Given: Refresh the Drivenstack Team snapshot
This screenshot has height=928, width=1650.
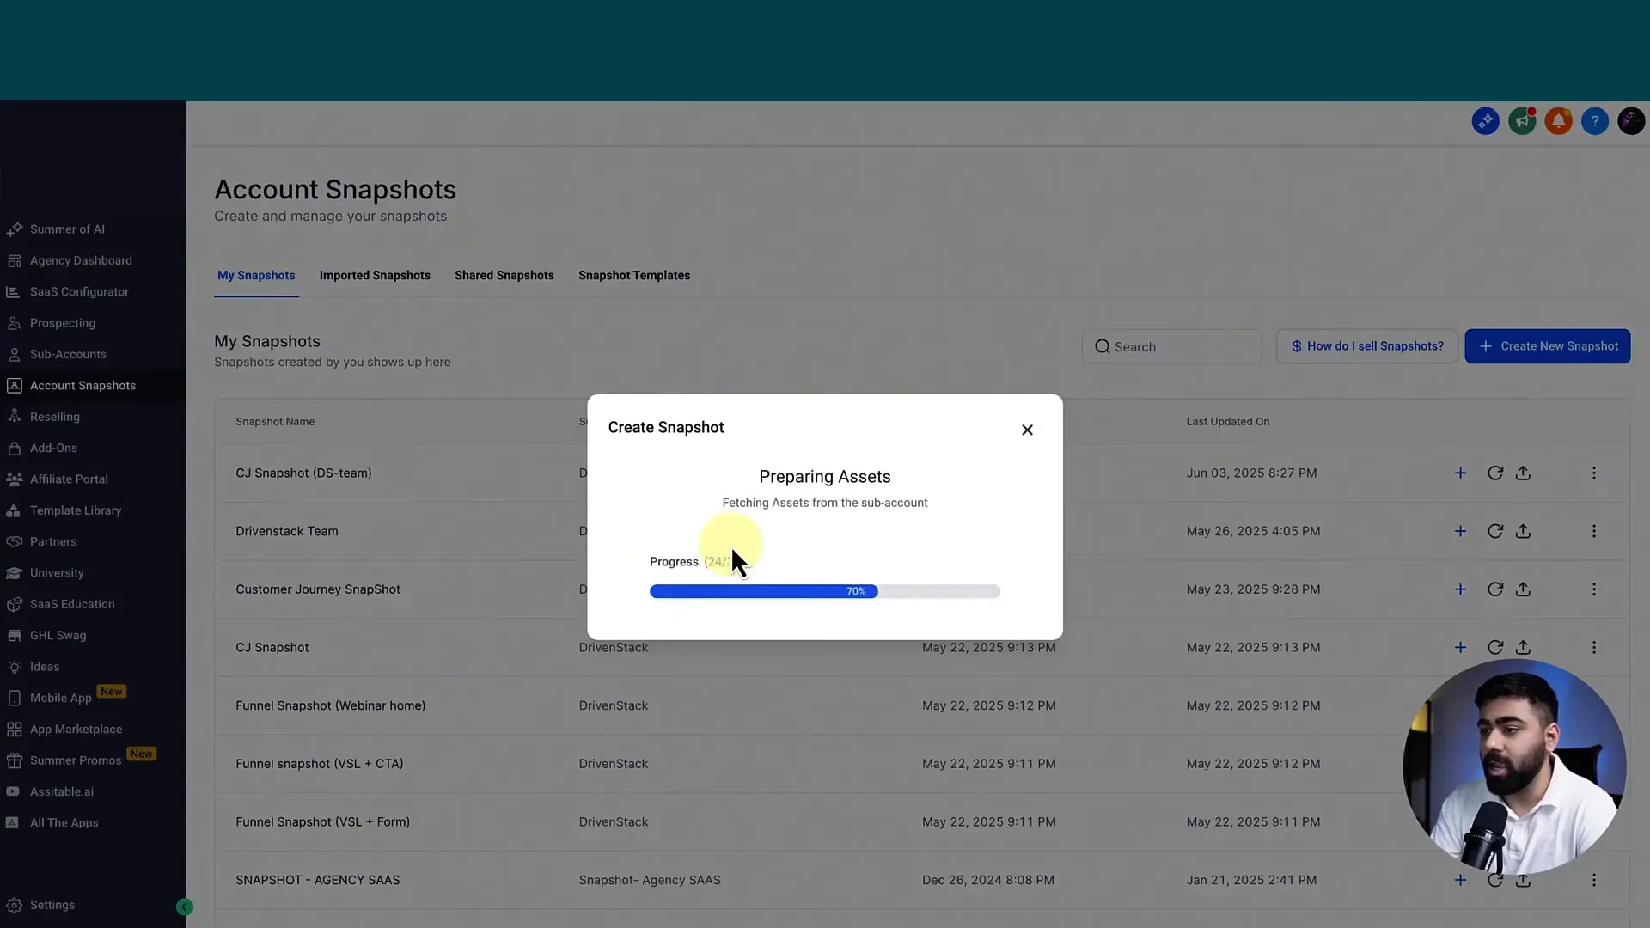Looking at the screenshot, I should tap(1495, 532).
